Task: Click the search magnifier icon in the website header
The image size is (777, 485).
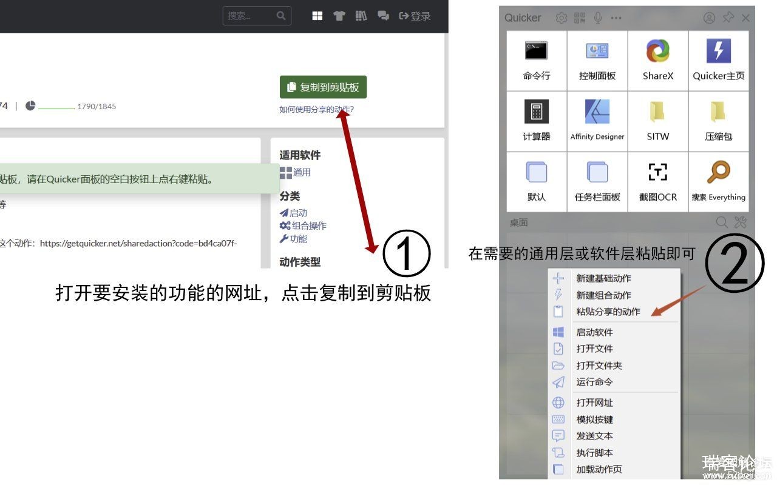Action: (x=280, y=16)
